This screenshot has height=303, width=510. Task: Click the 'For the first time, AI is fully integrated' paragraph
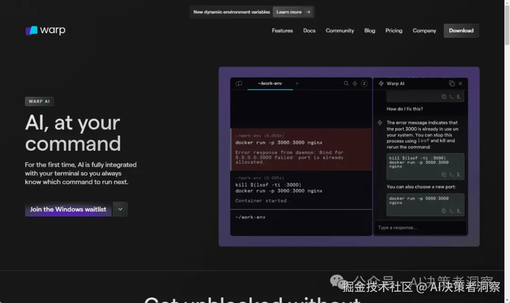coord(81,173)
